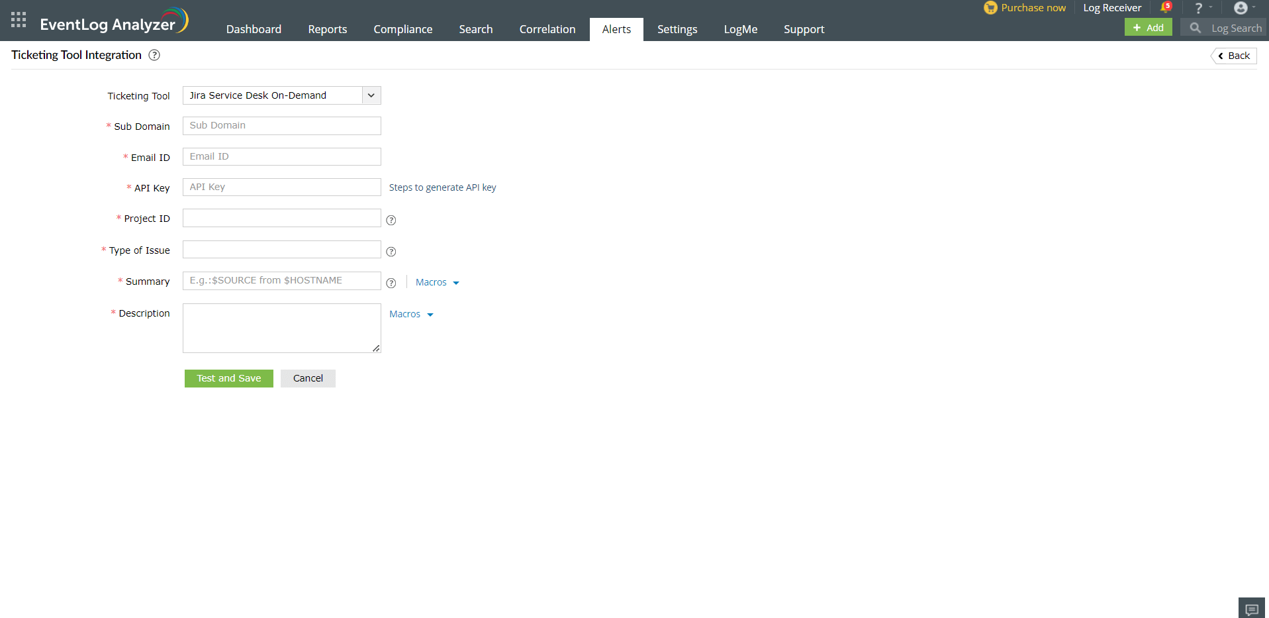Open the Description Macros dropdown
Image resolution: width=1269 pixels, height=618 pixels.
pyautogui.click(x=411, y=314)
